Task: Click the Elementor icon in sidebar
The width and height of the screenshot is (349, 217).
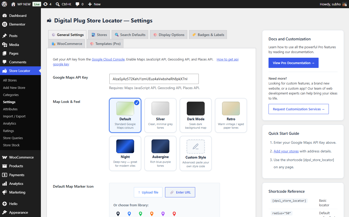Action: [x=5, y=24]
